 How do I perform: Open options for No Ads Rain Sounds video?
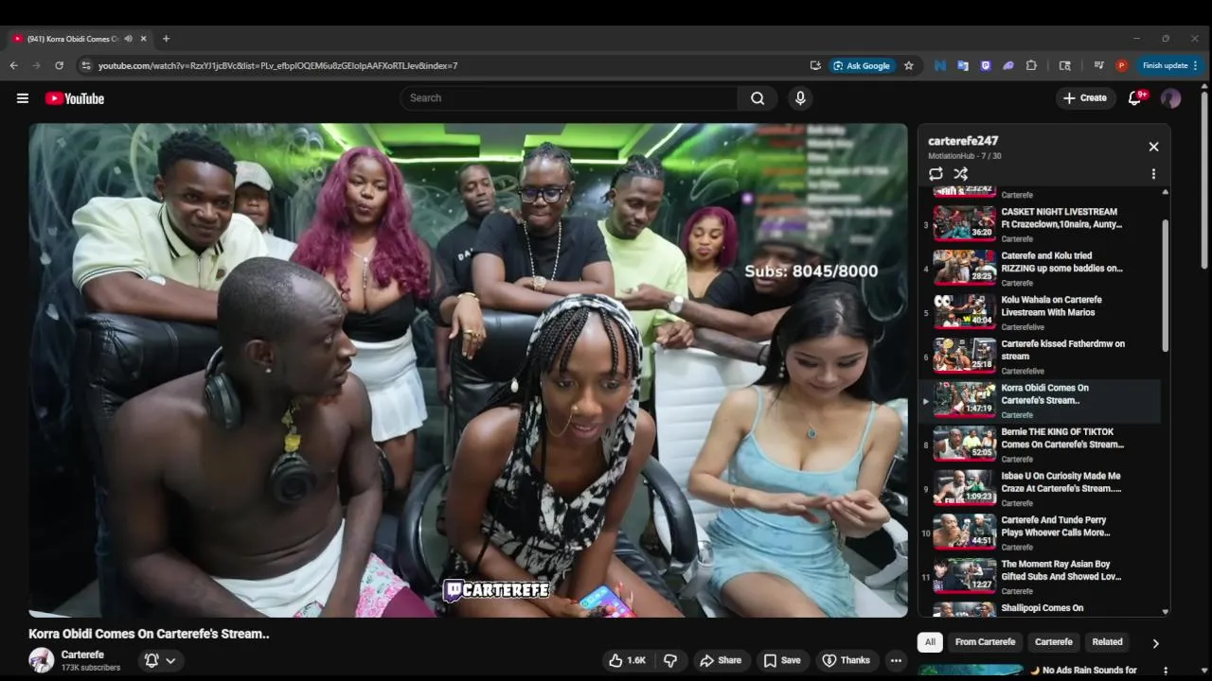[1166, 671]
